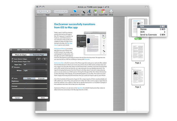
Task: Open the Whiten dropdown
Action: 35,70
